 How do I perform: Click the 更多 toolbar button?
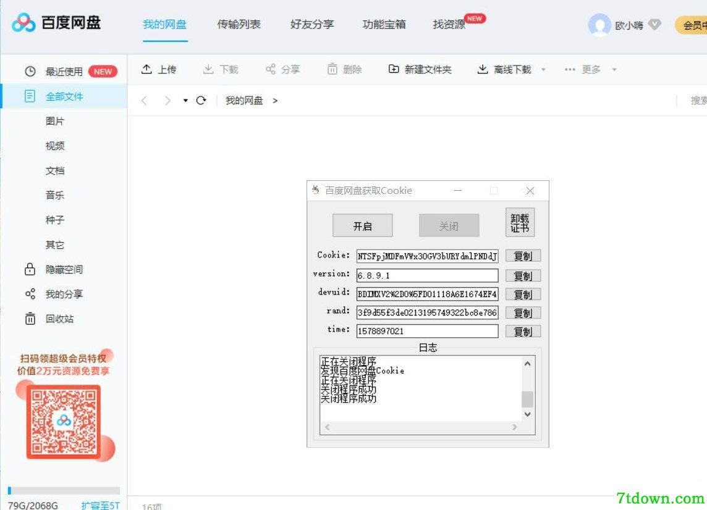(583, 69)
